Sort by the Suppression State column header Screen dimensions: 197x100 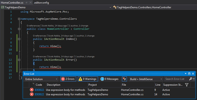click(173, 85)
